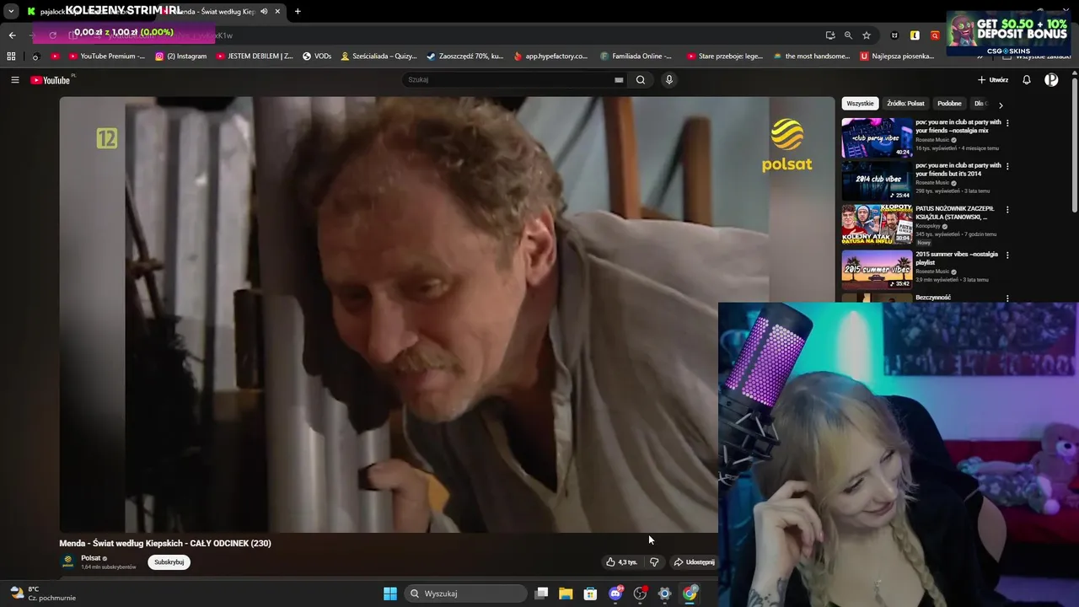This screenshot has width=1079, height=607.
Task: Open options for PATUS NOŻOWNIK video
Action: pyautogui.click(x=1007, y=210)
